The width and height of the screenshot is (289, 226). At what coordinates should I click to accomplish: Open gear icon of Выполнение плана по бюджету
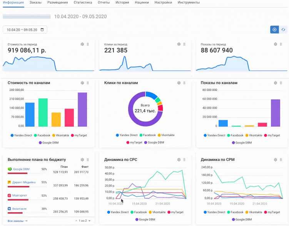tap(82, 160)
